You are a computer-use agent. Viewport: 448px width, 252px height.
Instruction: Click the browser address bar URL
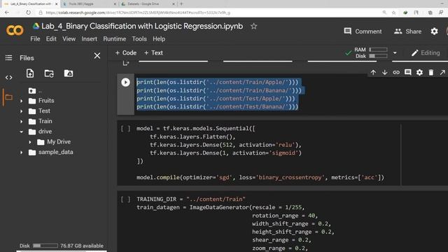[138, 13]
